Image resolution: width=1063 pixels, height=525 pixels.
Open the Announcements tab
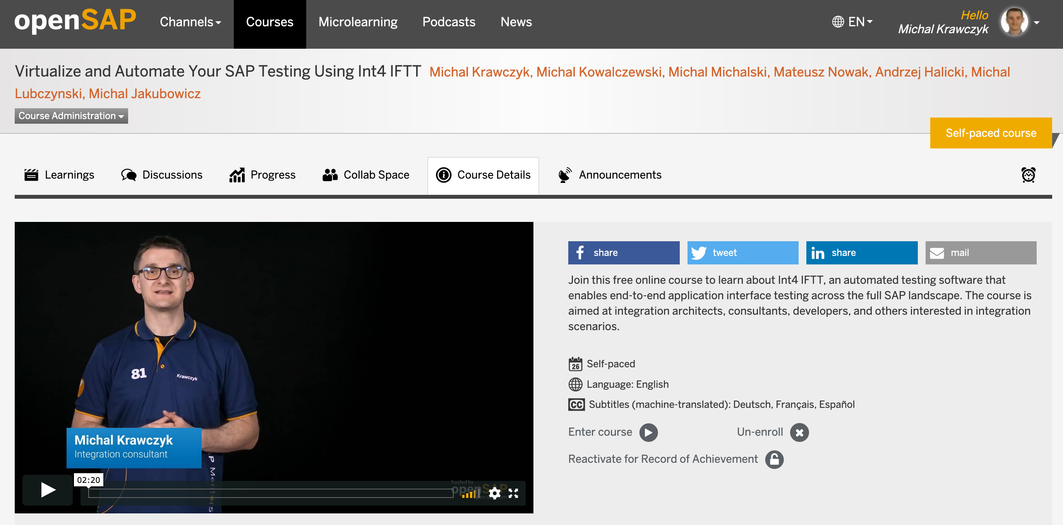point(609,175)
